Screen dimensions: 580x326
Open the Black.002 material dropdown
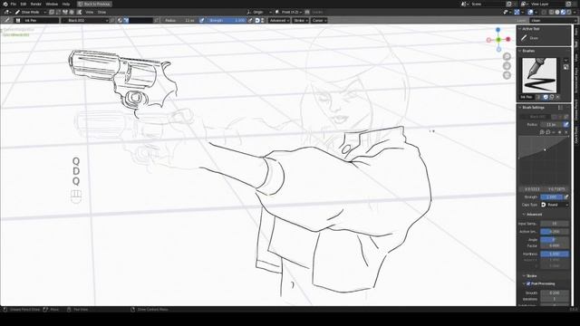84,20
